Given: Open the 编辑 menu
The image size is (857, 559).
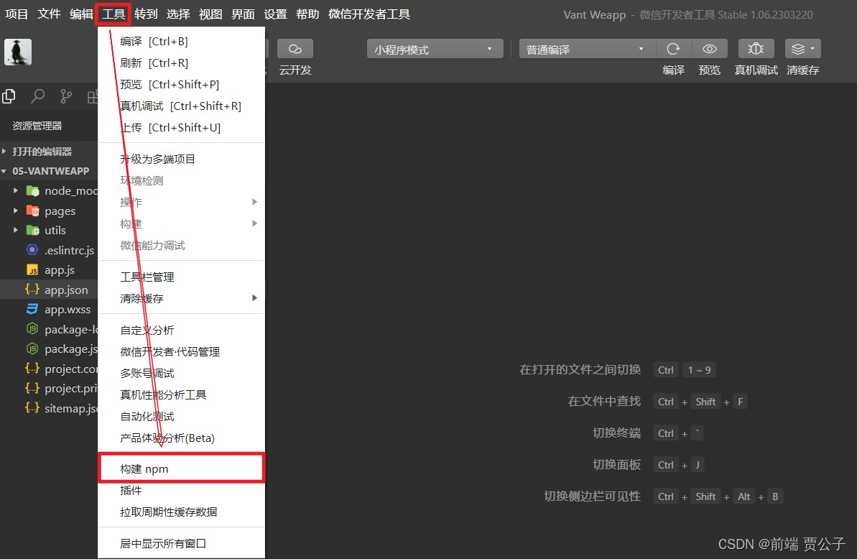Looking at the screenshot, I should [x=81, y=14].
